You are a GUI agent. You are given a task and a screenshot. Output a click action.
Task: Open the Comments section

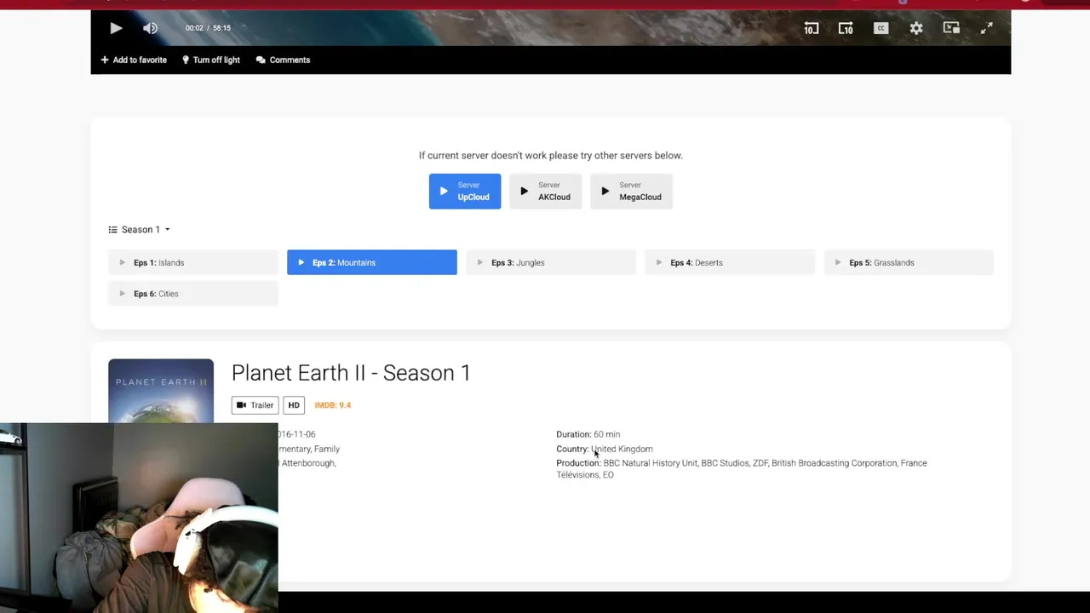(283, 60)
